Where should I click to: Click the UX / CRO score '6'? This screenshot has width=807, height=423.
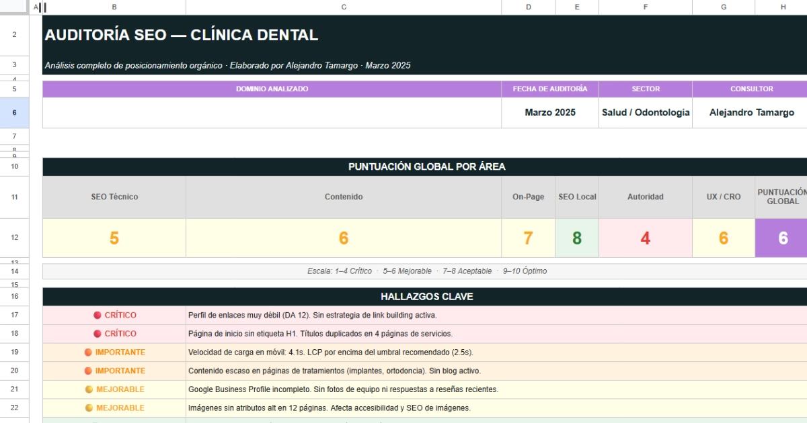tap(724, 238)
